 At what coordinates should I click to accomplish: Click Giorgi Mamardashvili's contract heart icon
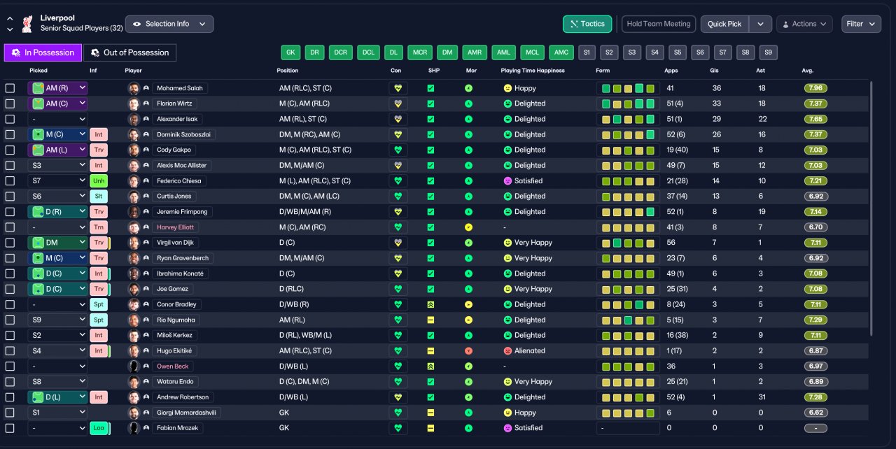click(398, 413)
